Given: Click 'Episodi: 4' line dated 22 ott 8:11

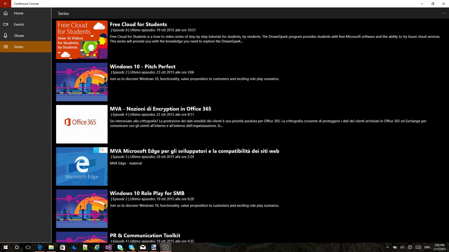Looking at the screenshot, I should coord(152,115).
